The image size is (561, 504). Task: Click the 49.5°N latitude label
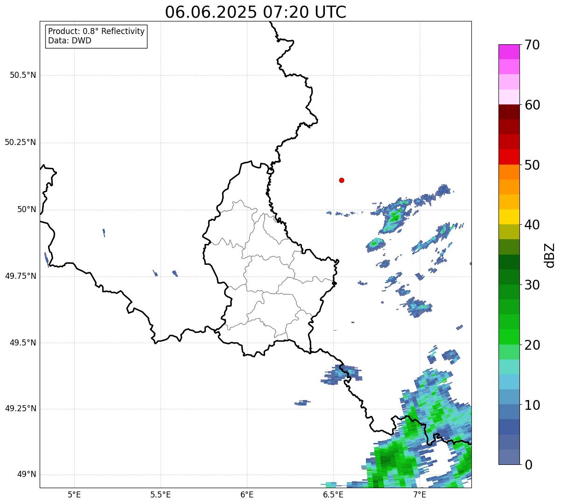point(23,343)
